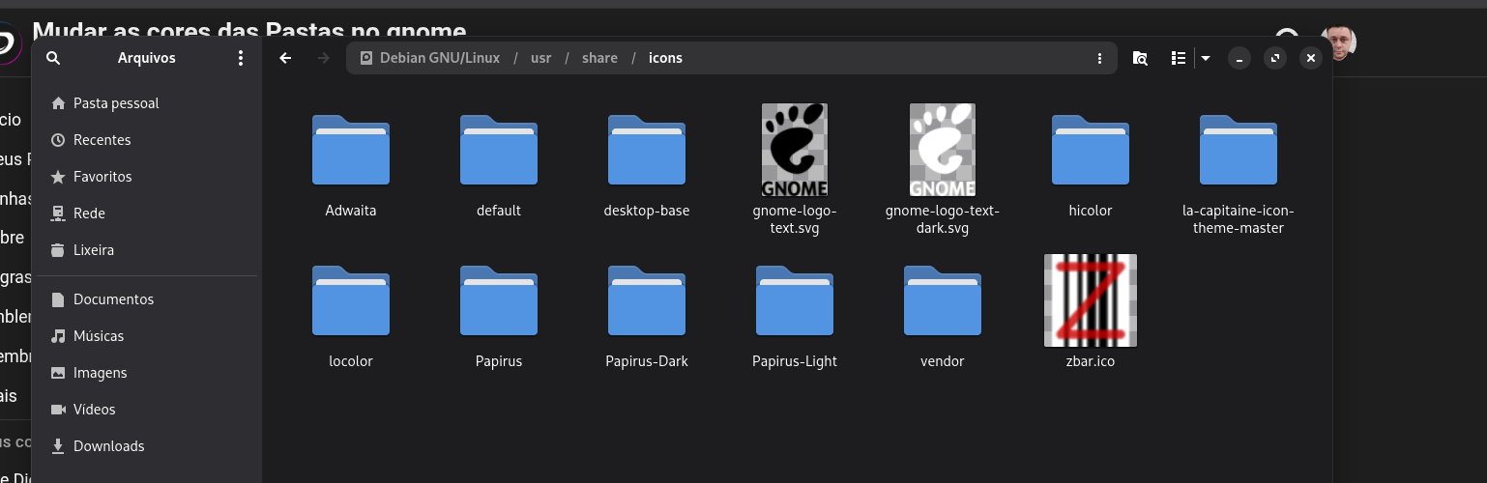
Task: Select Recentes in the sidebar
Action: [102, 140]
